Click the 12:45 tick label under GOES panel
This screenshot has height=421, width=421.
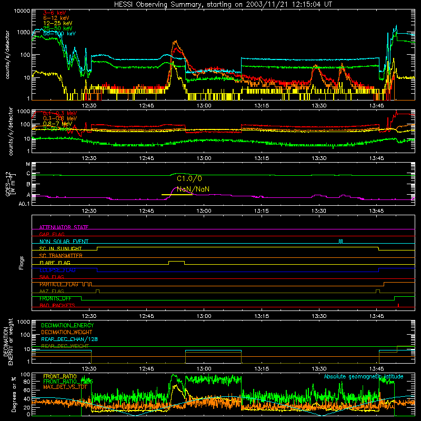pyautogui.click(x=146, y=211)
